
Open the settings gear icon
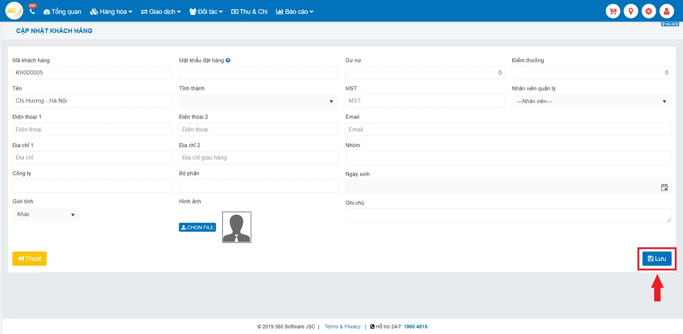pyautogui.click(x=649, y=11)
